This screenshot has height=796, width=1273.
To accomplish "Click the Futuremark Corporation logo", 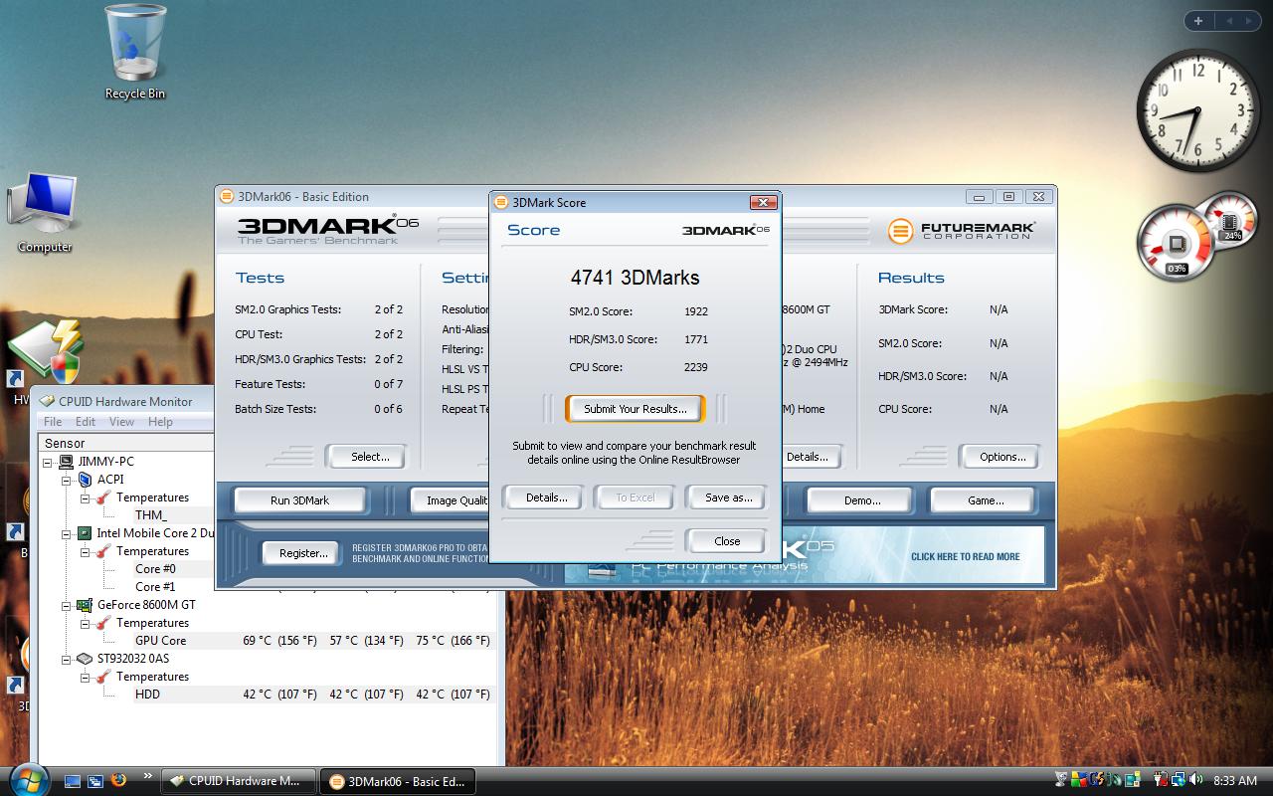I will click(961, 231).
